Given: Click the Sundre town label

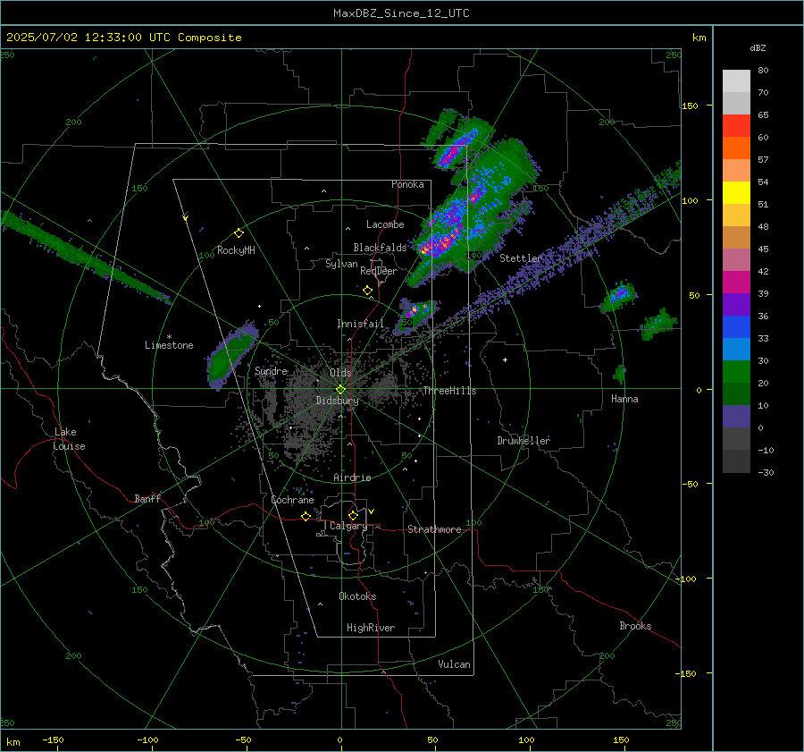Looking at the screenshot, I should click(271, 370).
